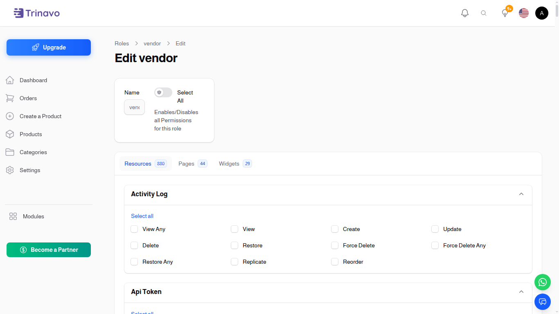
Task: Click the Orders cart icon
Action: click(x=10, y=98)
